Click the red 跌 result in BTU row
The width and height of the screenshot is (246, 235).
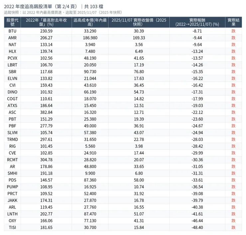click(x=233, y=31)
